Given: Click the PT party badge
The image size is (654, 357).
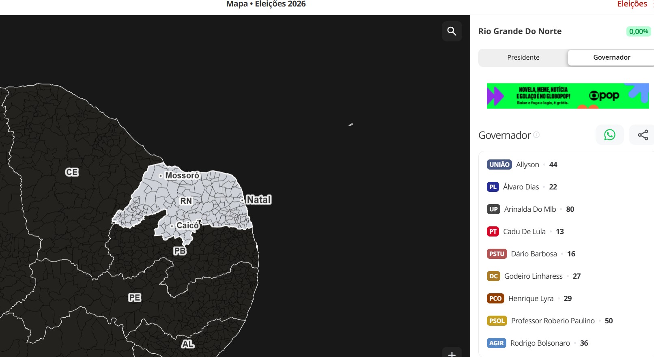Looking at the screenshot, I should (x=493, y=231).
